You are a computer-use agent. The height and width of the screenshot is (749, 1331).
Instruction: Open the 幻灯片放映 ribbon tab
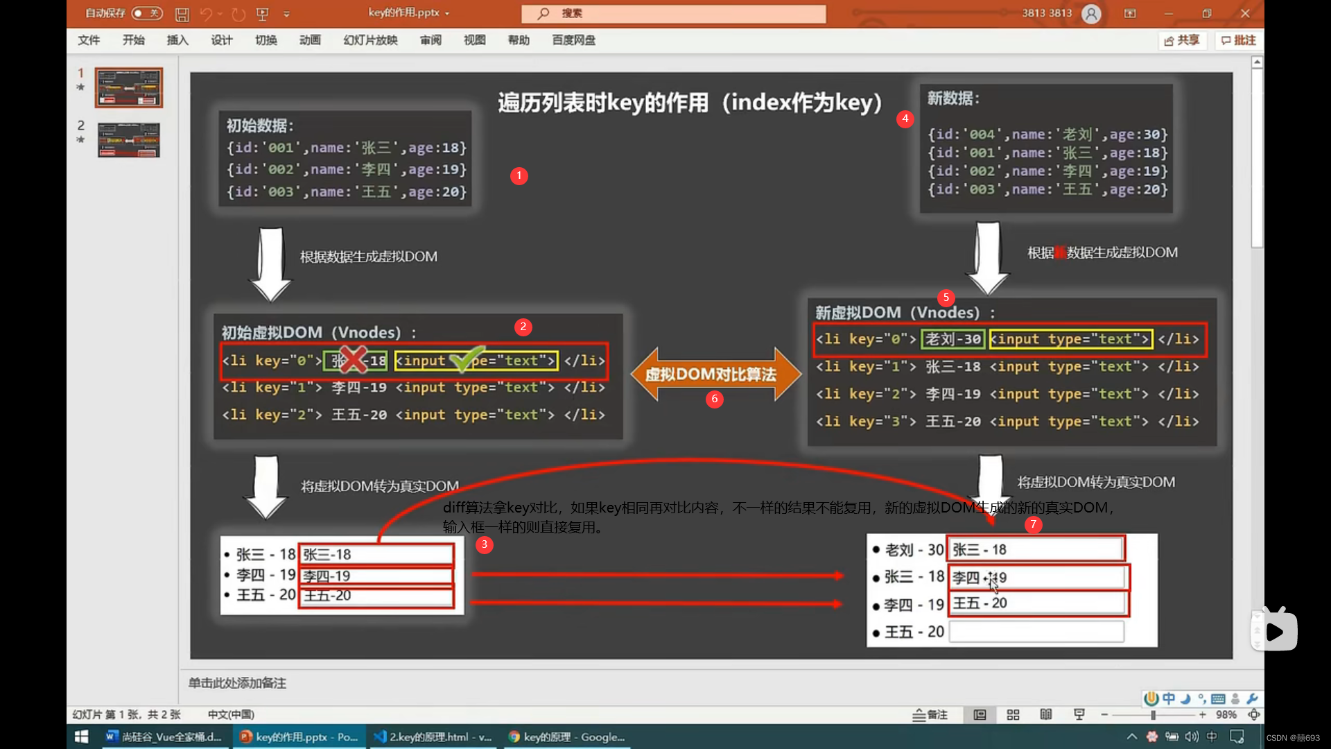[370, 40]
